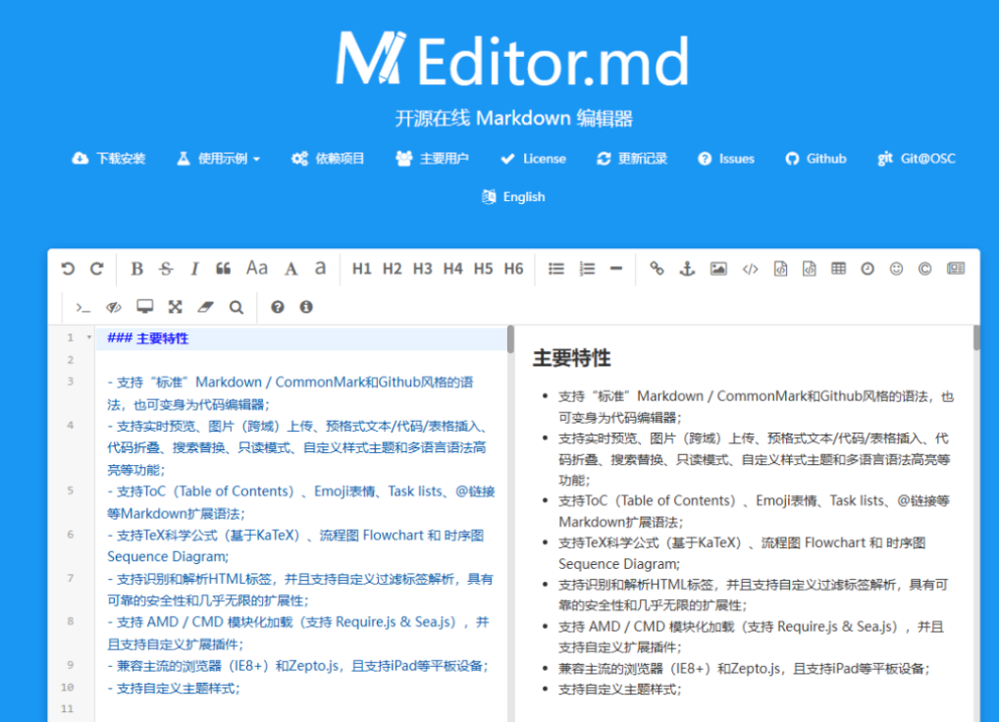Open help with question mark icon
Image resolution: width=999 pixels, height=722 pixels.
[277, 307]
